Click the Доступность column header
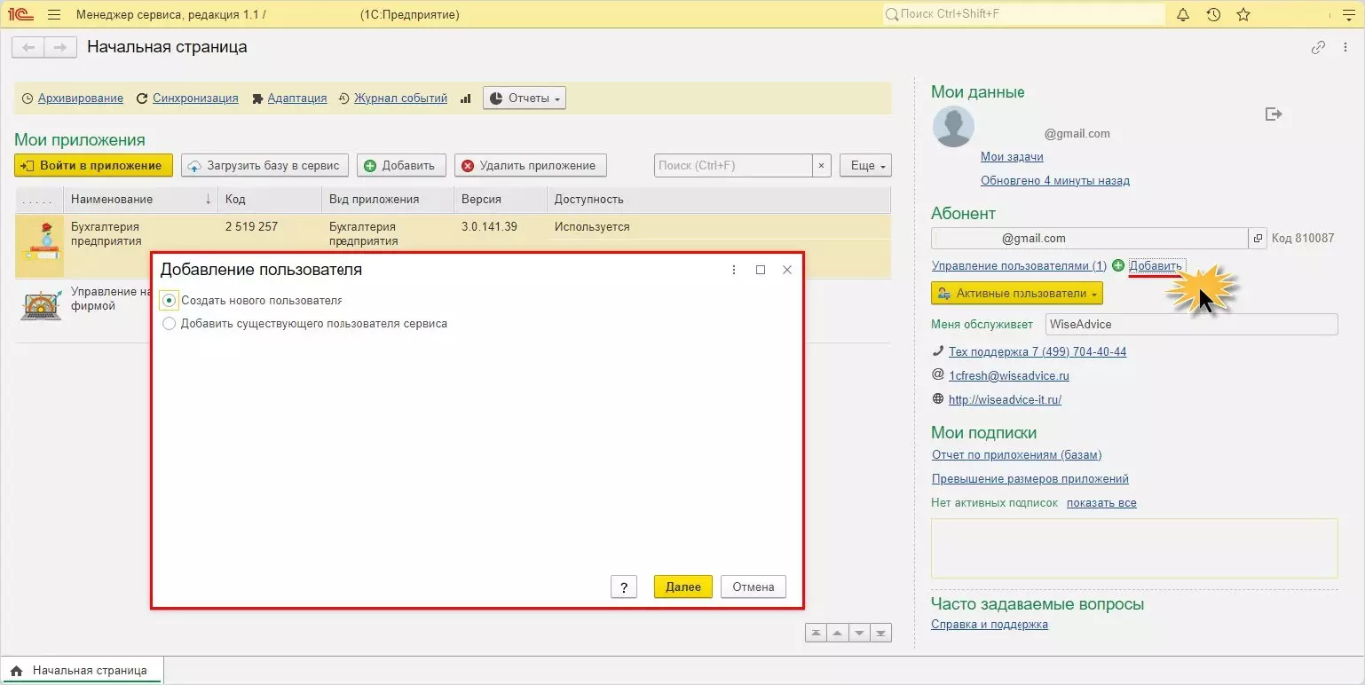 click(x=719, y=200)
